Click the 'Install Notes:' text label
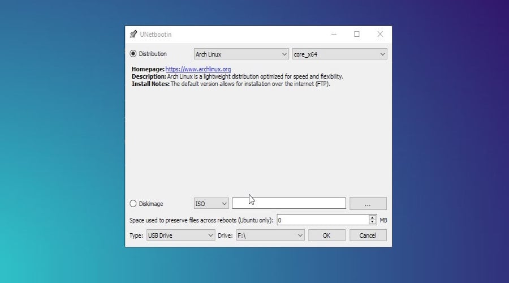 pos(150,84)
